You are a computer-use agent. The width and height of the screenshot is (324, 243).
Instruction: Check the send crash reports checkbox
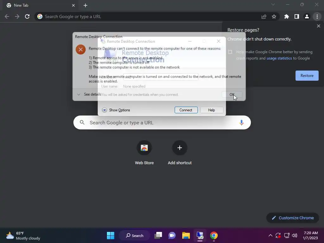230,52
